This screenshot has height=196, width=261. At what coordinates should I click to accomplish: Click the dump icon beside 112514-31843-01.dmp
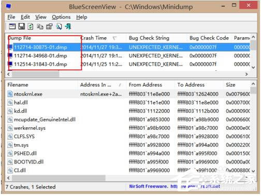coord(10,64)
